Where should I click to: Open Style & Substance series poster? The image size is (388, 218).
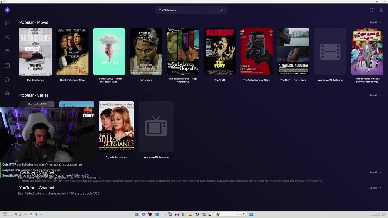(116, 126)
